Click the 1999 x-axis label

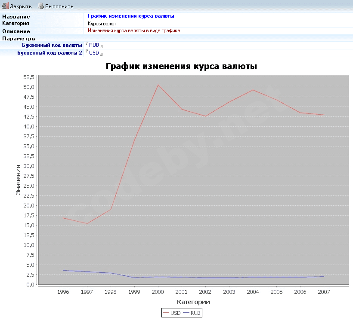pos(134,292)
